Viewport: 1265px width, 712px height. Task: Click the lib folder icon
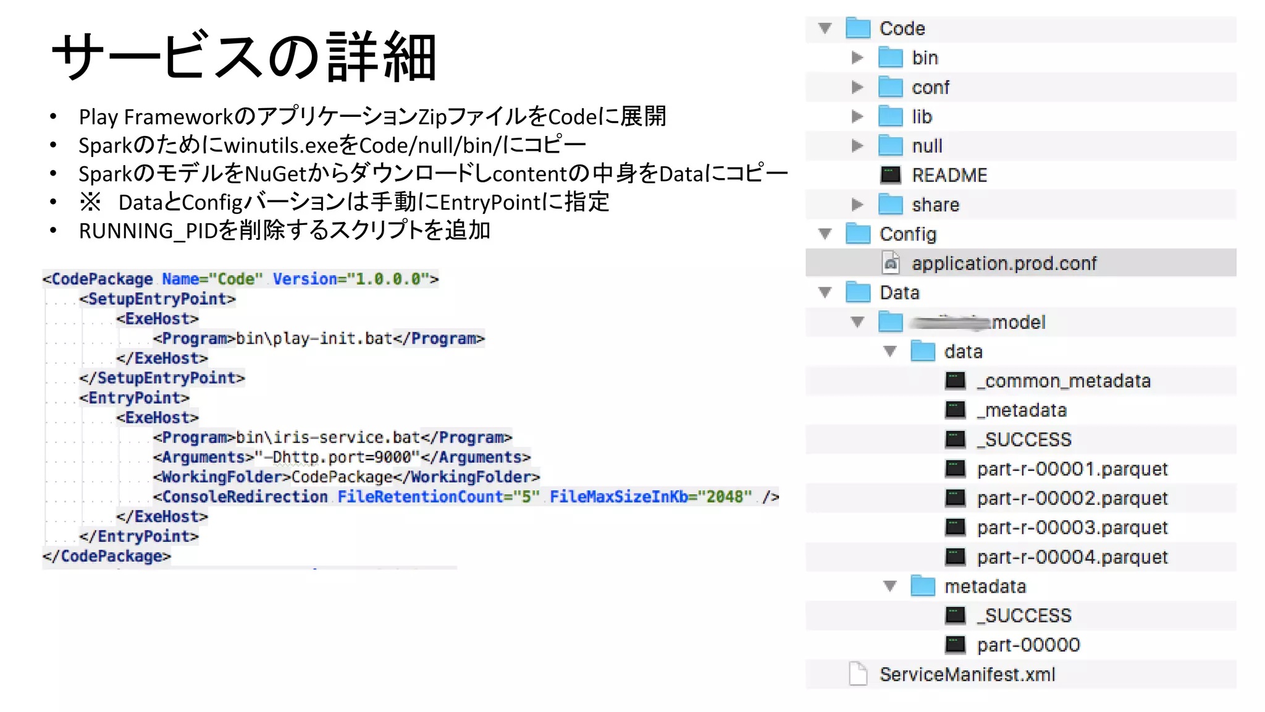[x=891, y=116]
